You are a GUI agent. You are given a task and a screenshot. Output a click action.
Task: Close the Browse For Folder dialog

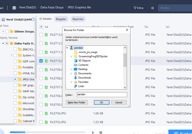(x=127, y=30)
